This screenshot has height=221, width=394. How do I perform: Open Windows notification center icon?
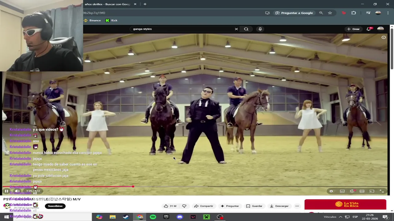pyautogui.click(x=385, y=217)
